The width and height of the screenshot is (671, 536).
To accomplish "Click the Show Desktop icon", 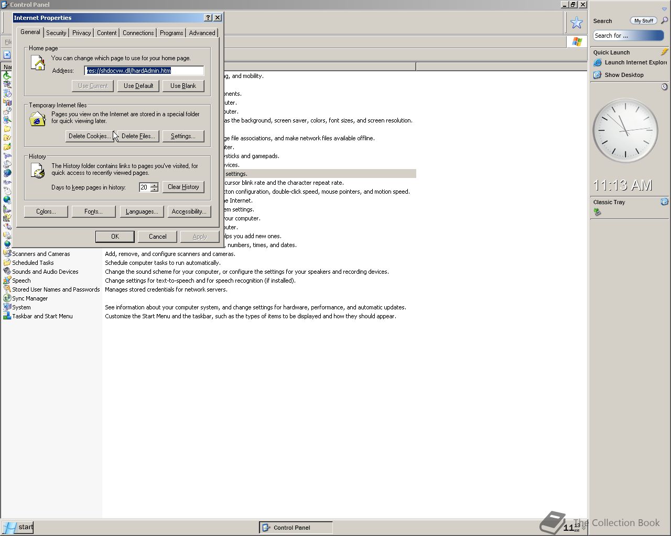I will (597, 75).
